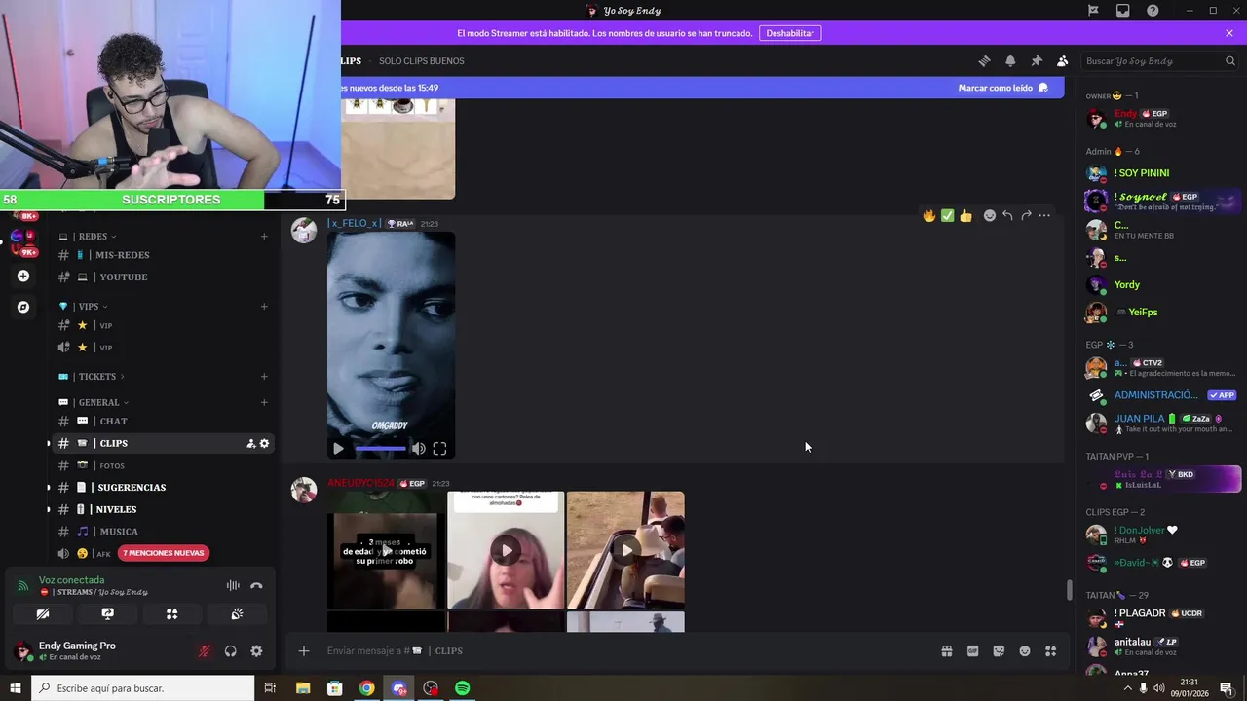The image size is (1247, 701).
Task: Turn on camera in voice panel
Action: pyautogui.click(x=43, y=613)
